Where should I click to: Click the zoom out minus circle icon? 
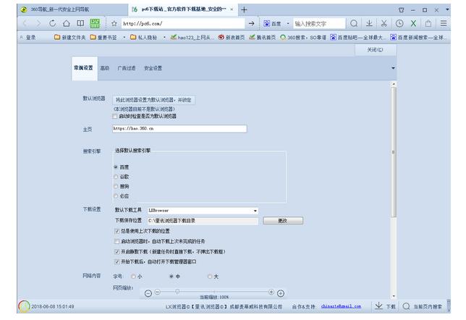click(148, 293)
